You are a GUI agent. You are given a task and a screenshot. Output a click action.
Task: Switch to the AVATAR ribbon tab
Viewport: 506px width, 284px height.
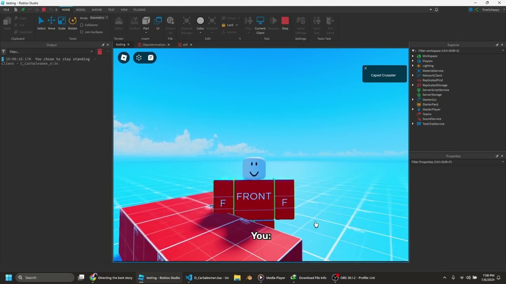pyautogui.click(x=97, y=9)
